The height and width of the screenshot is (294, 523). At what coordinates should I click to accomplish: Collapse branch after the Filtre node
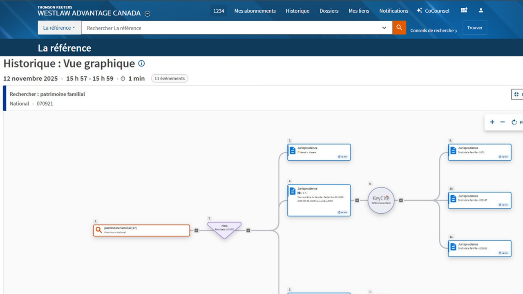pos(248,231)
